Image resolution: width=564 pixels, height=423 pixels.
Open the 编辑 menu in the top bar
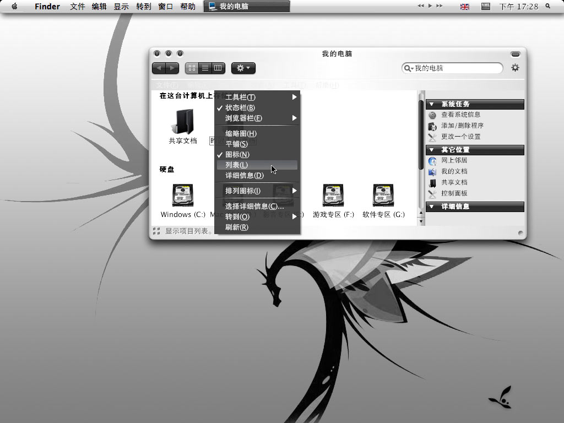tap(99, 7)
